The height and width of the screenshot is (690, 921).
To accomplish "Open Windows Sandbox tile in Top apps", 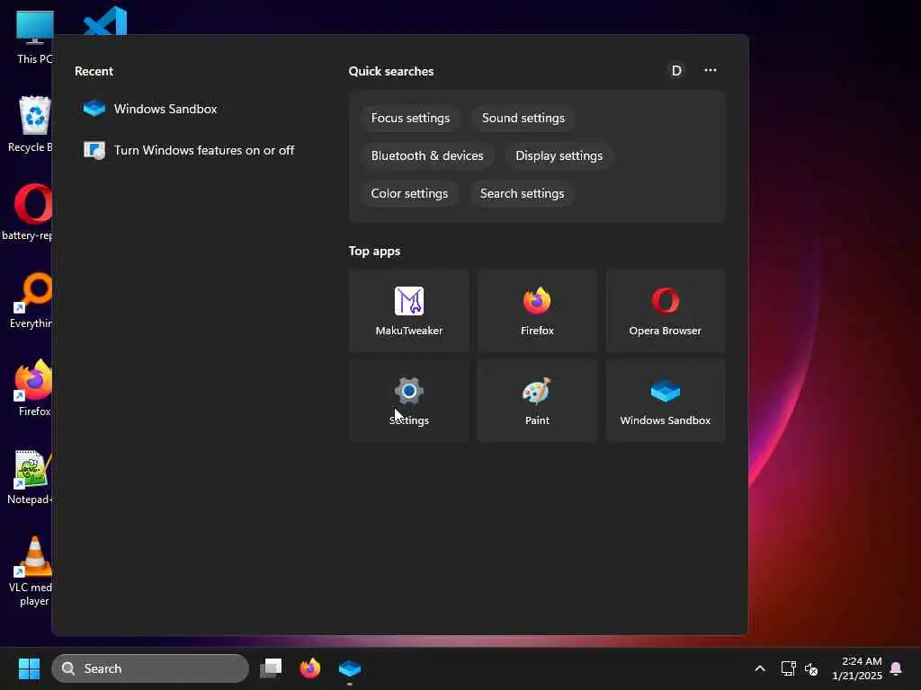I will 665,401.
